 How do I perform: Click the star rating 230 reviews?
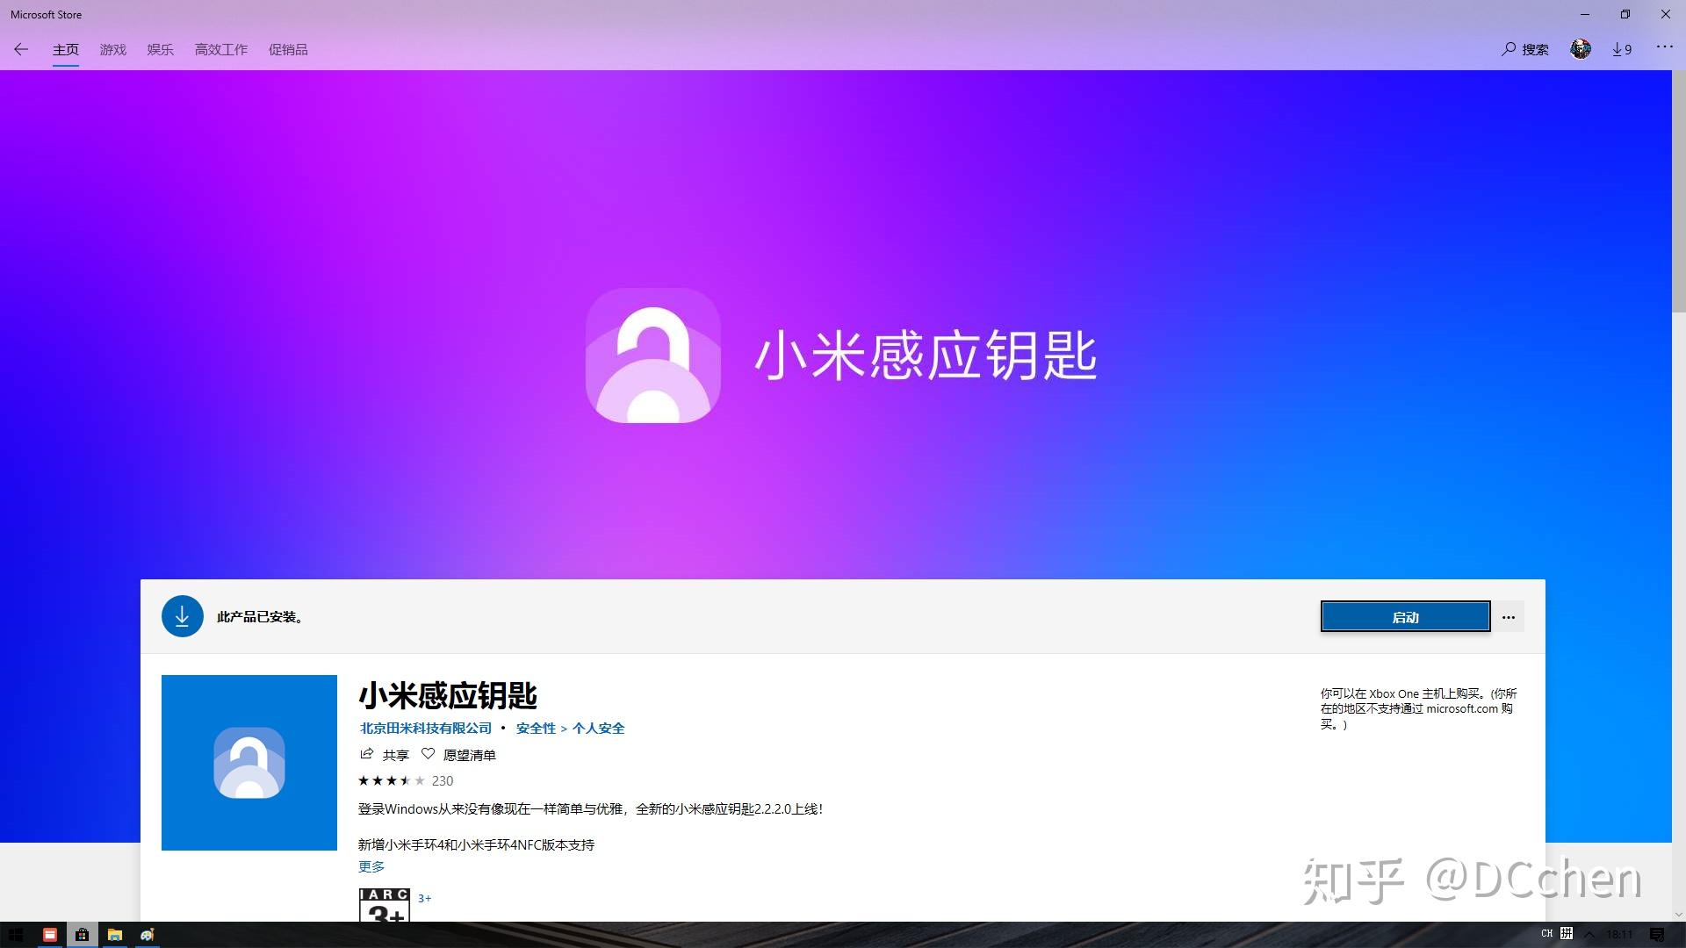coord(406,781)
